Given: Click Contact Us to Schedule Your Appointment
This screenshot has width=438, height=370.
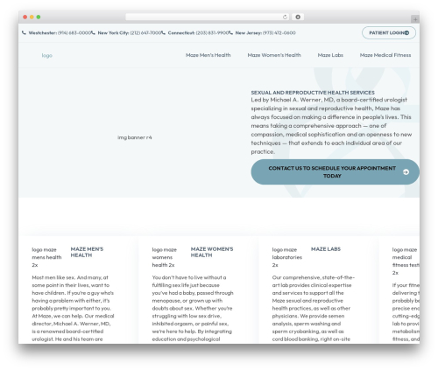Looking at the screenshot, I should pos(335,172).
